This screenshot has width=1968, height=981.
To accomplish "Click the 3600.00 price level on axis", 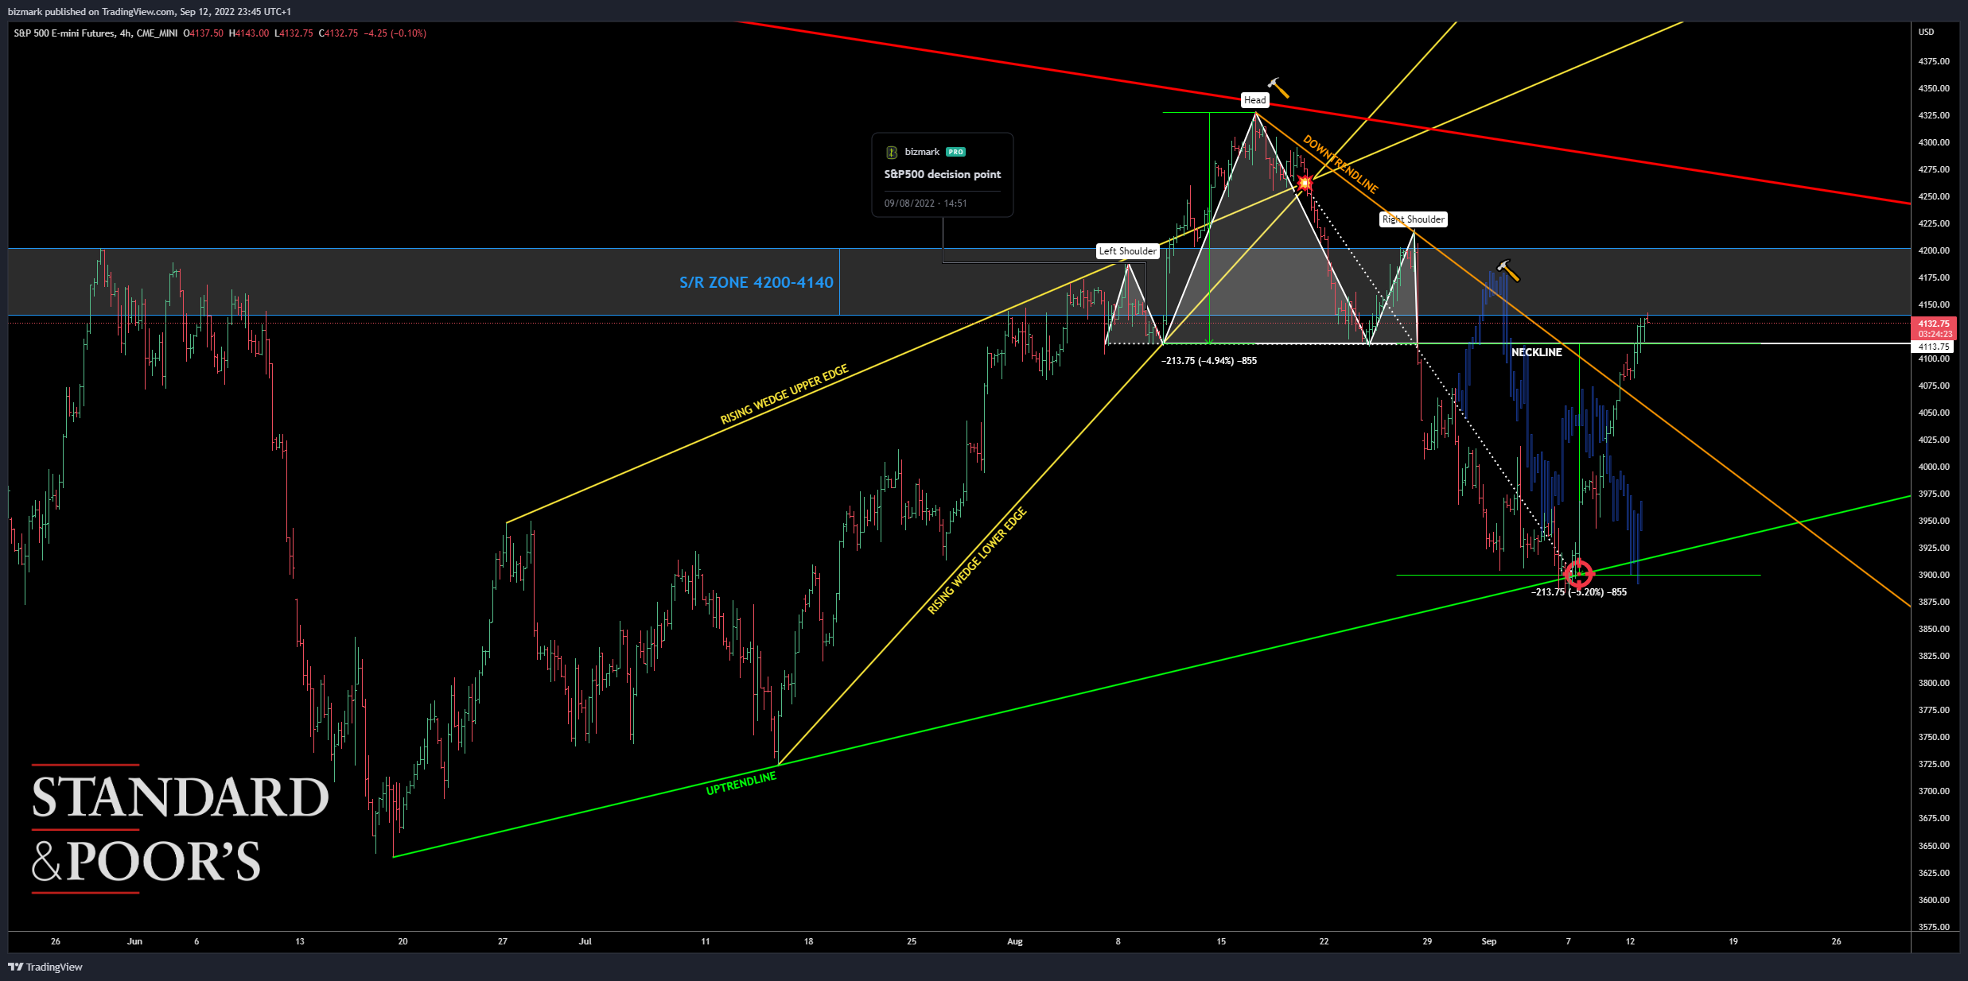I will pos(1934,900).
